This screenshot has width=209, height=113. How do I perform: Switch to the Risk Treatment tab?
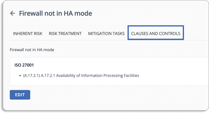(65, 34)
